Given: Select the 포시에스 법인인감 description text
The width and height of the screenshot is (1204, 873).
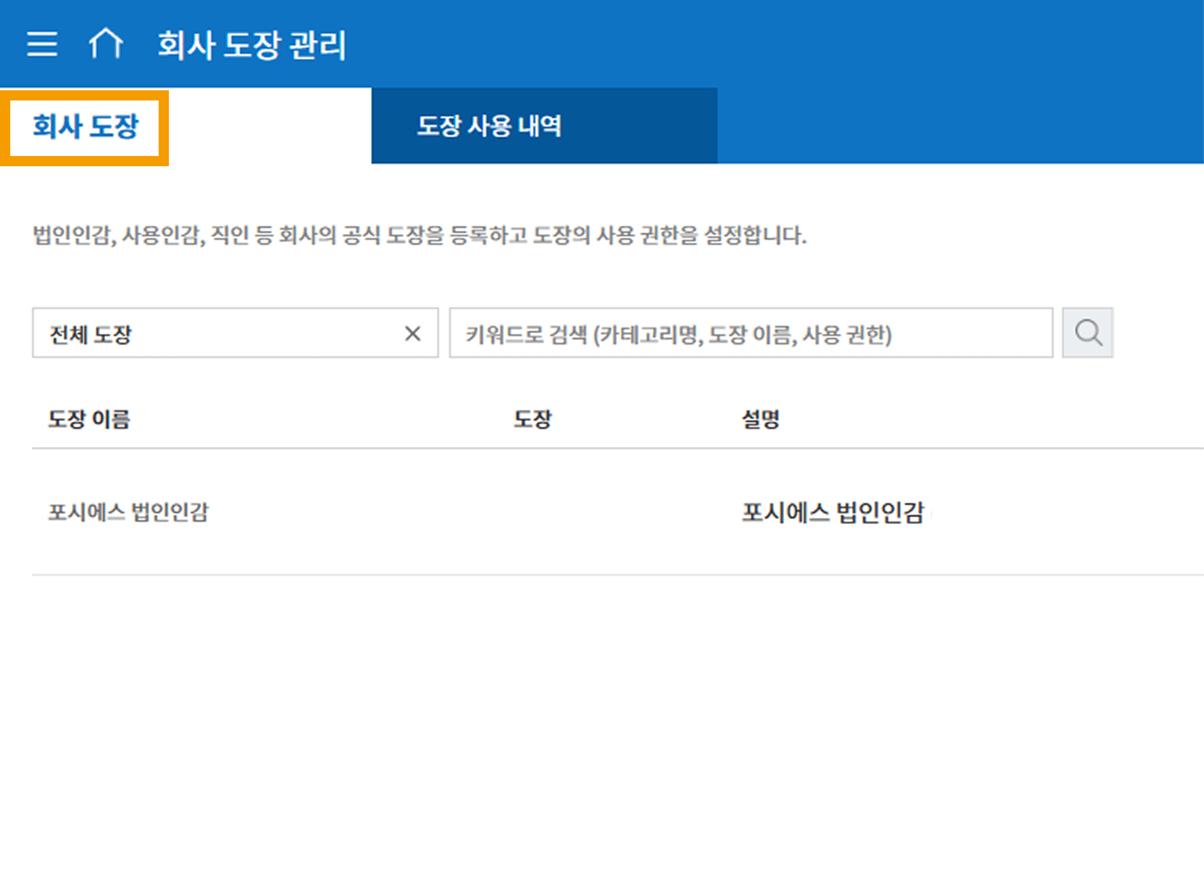Looking at the screenshot, I should coord(832,512).
